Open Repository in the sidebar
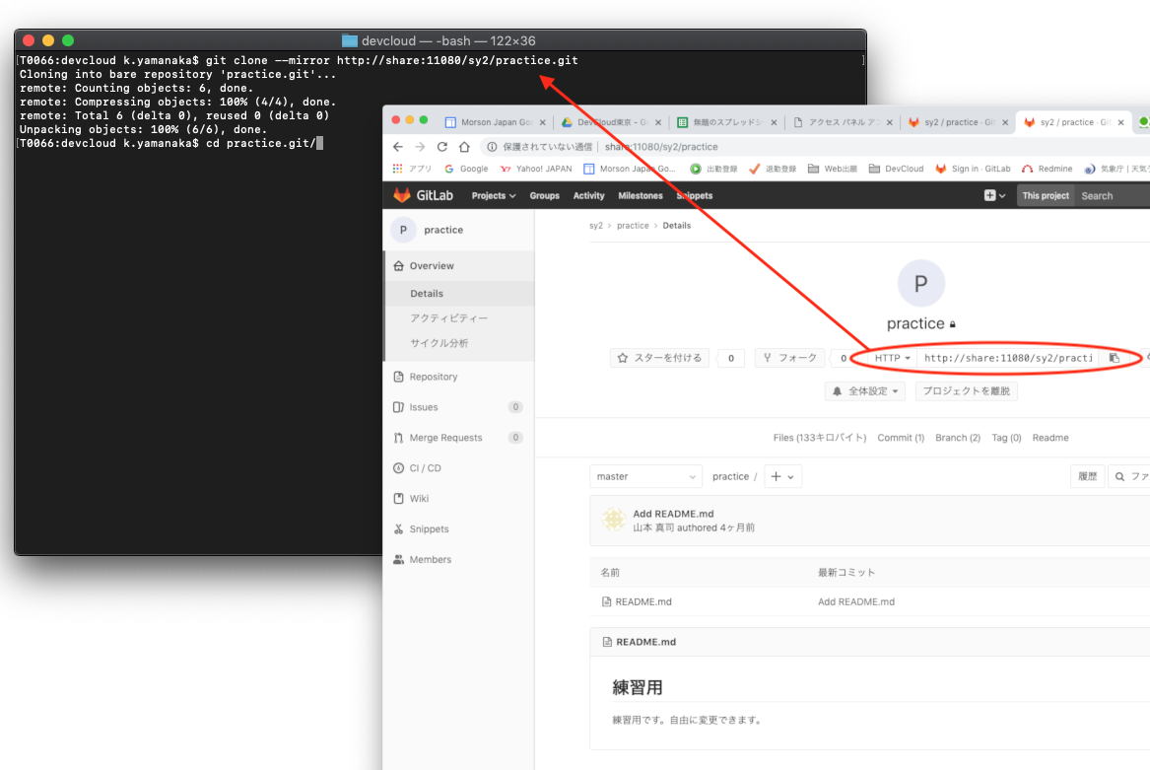 tap(434, 377)
